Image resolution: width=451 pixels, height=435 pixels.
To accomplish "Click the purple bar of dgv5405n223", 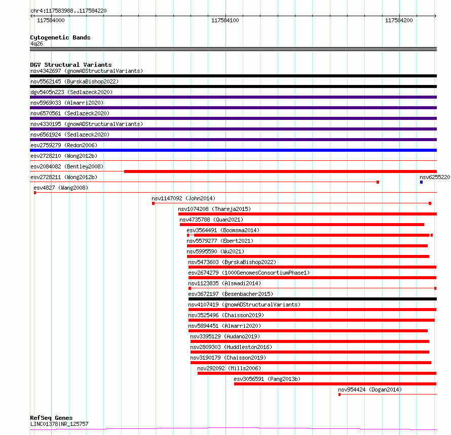I will pos(233,97).
